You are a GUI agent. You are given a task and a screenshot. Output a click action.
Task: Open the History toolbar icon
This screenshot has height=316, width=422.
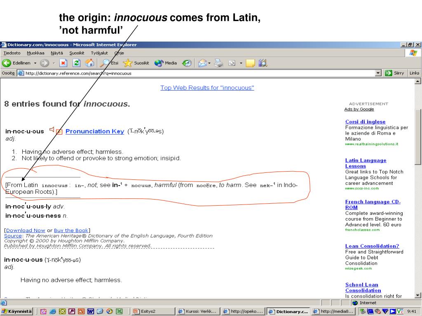click(x=187, y=63)
